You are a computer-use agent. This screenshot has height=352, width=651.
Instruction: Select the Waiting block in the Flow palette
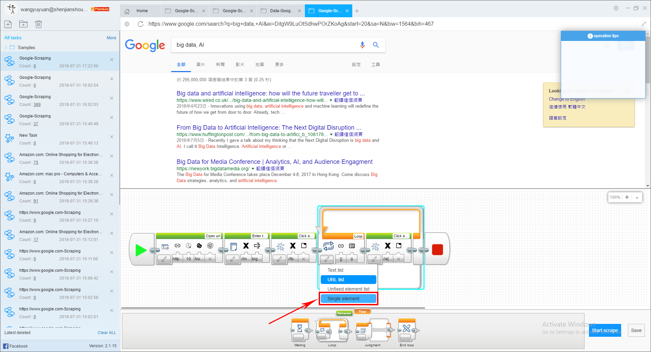click(300, 331)
